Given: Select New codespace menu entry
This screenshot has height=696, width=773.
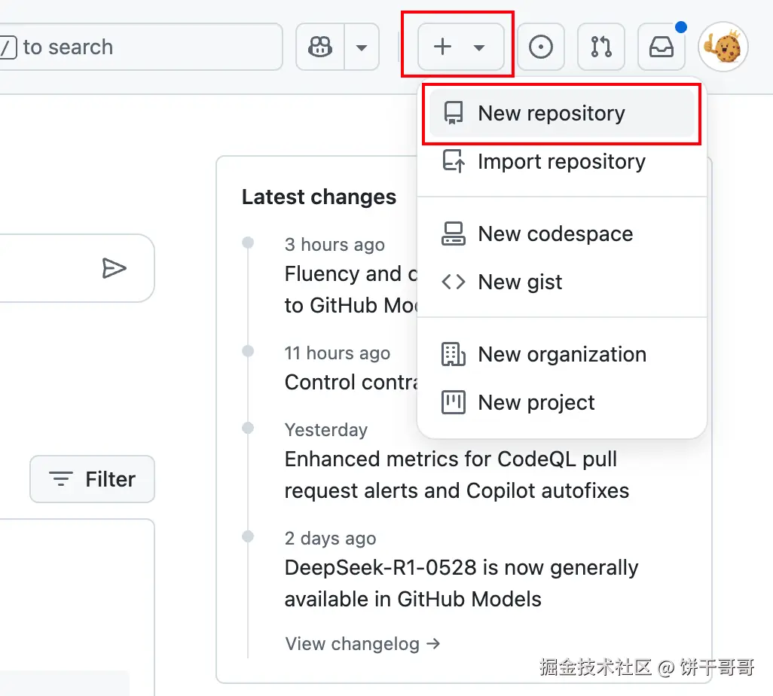Looking at the screenshot, I should pos(562,234).
